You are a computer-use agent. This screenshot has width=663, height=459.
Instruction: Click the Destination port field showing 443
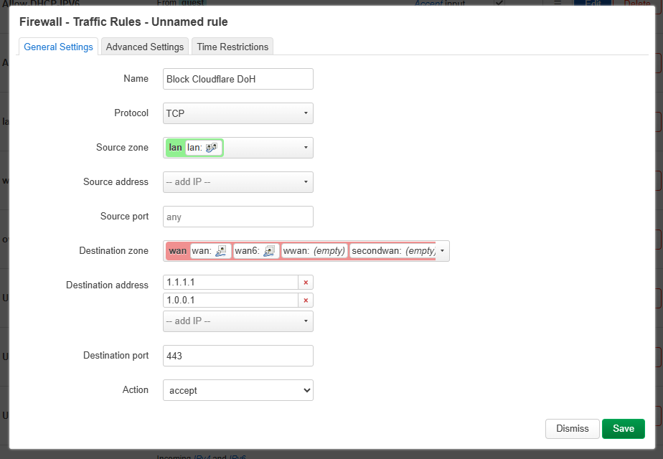pos(238,356)
